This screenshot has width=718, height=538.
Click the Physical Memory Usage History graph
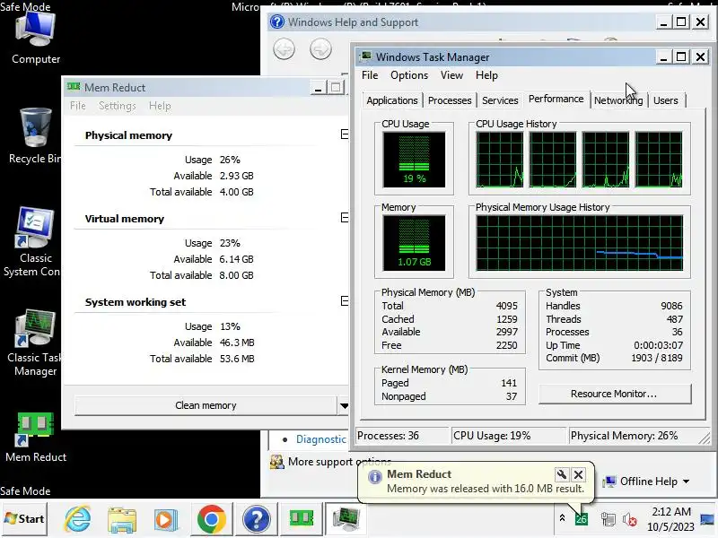[579, 243]
